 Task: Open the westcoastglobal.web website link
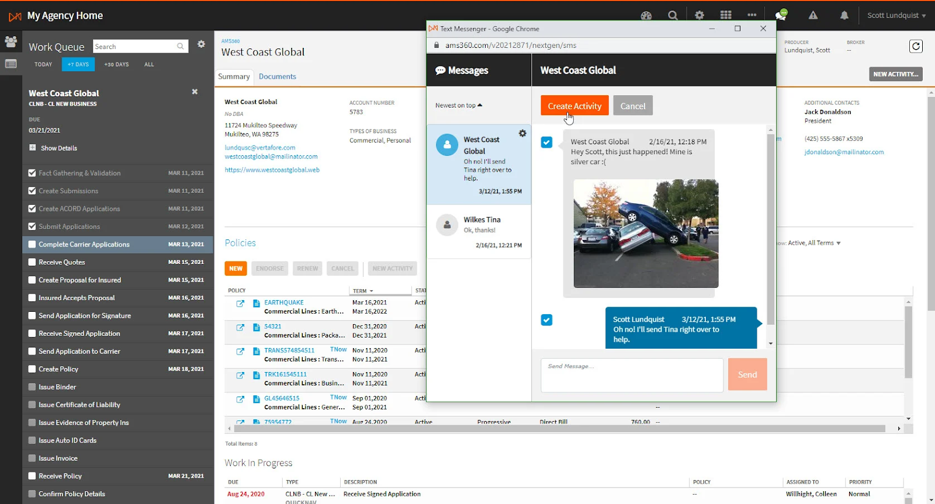[x=272, y=170]
